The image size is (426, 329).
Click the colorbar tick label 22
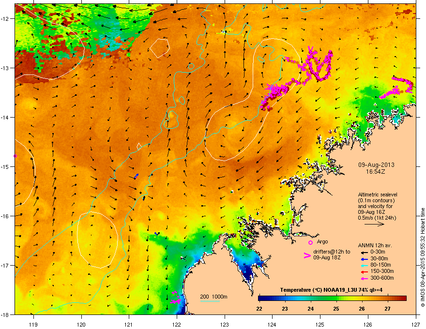pos(259,309)
